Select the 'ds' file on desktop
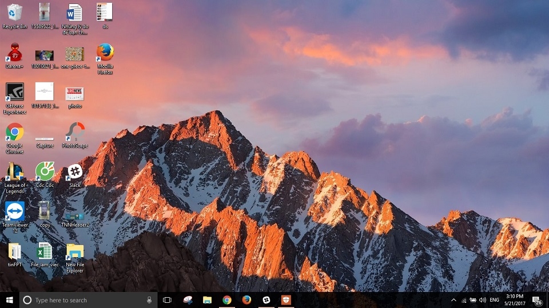Viewport: 549px width, 308px height. [x=105, y=16]
